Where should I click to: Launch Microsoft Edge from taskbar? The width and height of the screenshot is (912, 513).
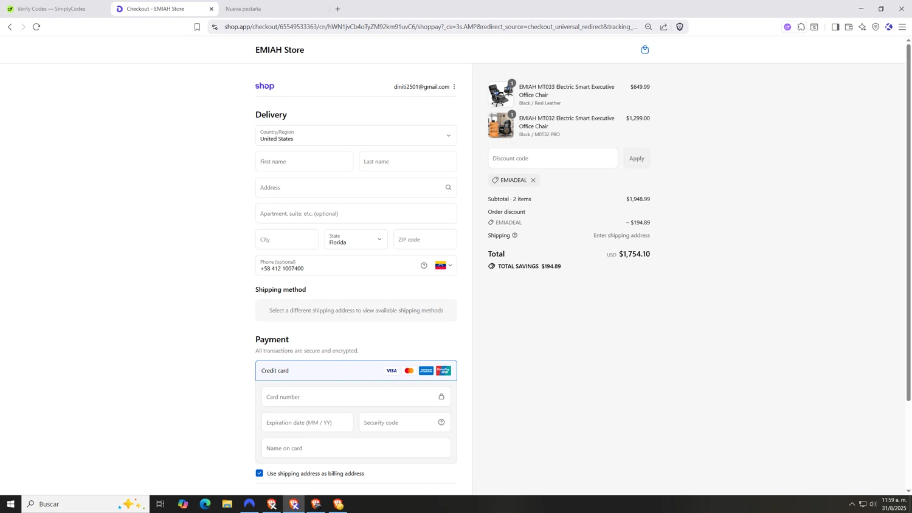[x=205, y=504]
